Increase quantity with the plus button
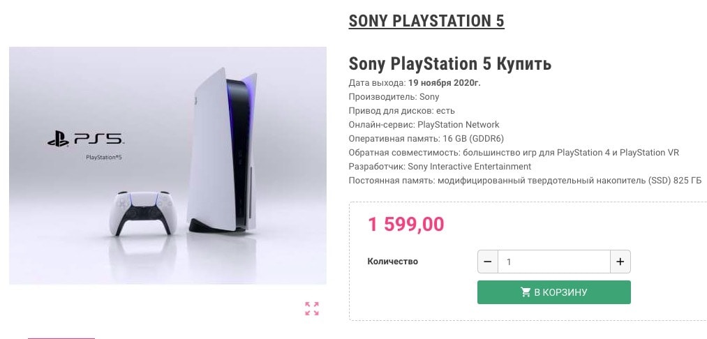The image size is (707, 339). pos(620,262)
